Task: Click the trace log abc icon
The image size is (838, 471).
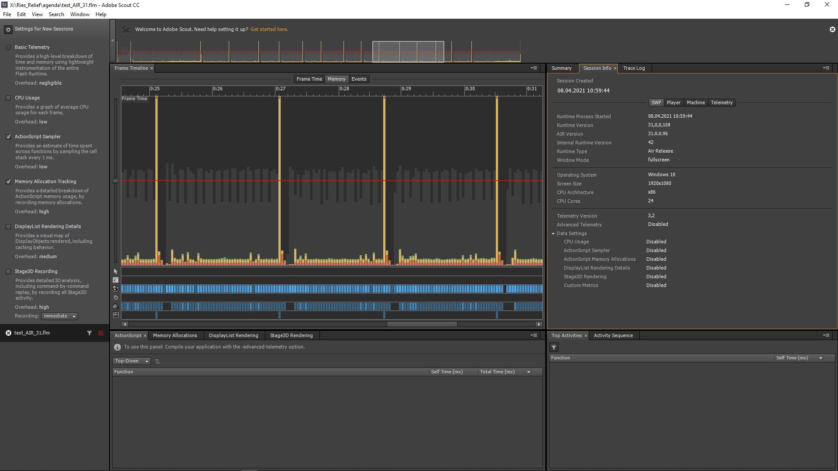Action: (x=115, y=315)
